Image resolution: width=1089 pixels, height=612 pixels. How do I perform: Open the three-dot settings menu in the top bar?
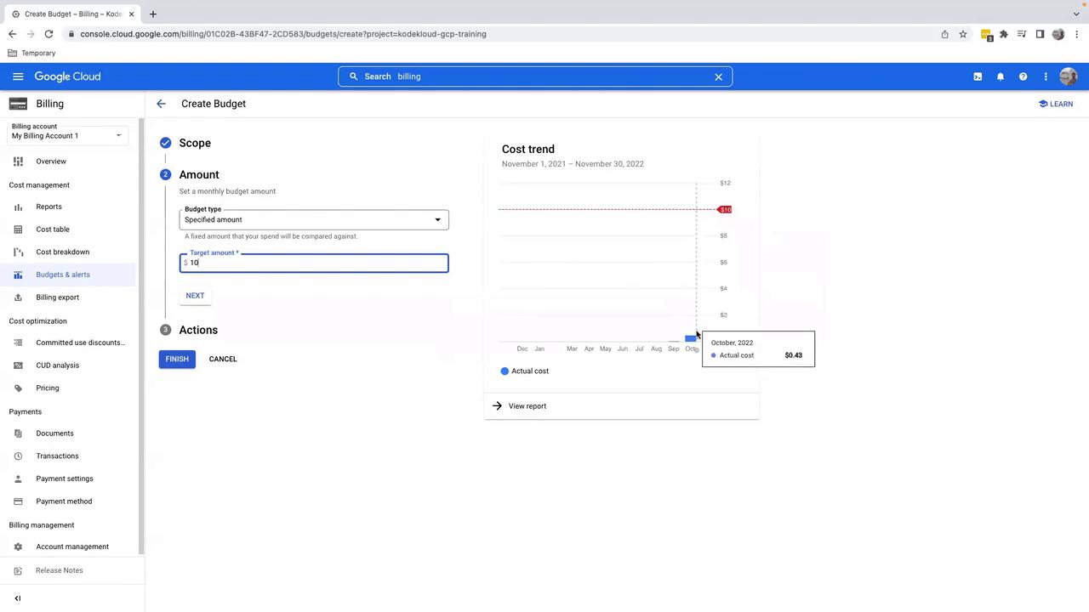(1046, 76)
